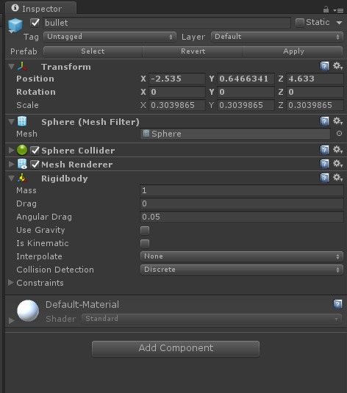Click the prefab Select button
Image resolution: width=347 pixels, height=393 pixels.
(x=93, y=51)
